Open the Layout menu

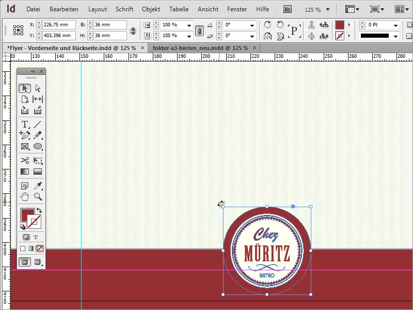[x=98, y=9]
